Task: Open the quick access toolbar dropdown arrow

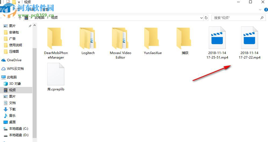Action: (x=19, y=2)
